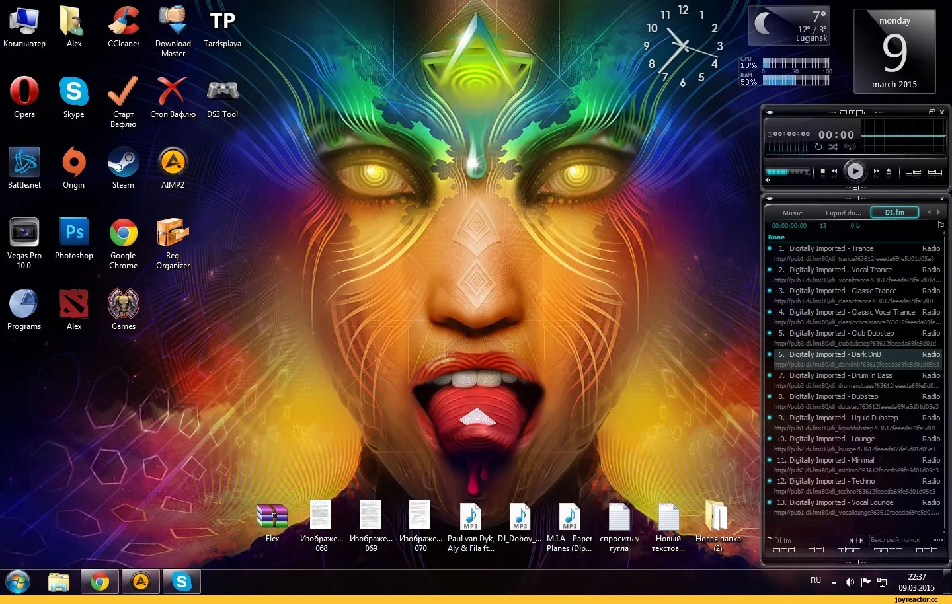Open Skype from the taskbar
The width and height of the screenshot is (952, 604).
(182, 582)
